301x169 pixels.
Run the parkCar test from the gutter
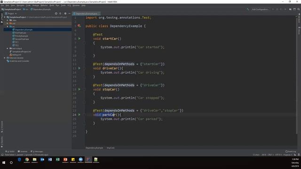pos(79,115)
